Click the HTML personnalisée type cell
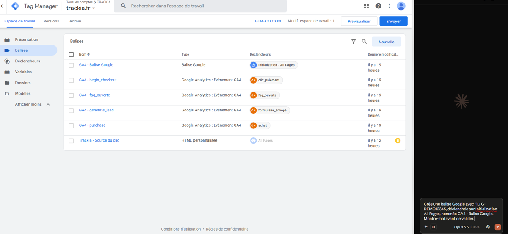Image resolution: width=508 pixels, height=234 pixels. pyautogui.click(x=199, y=140)
